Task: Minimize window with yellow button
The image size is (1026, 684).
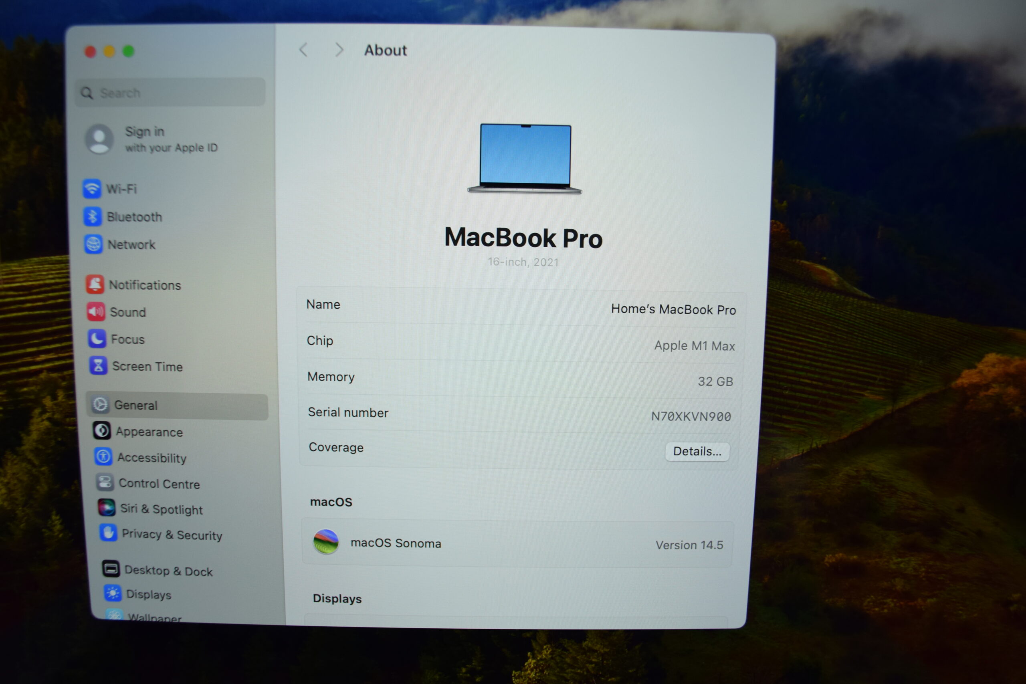Action: point(109,51)
